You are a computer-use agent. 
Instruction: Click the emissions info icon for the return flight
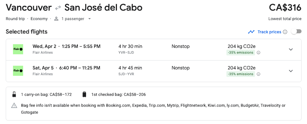(x=258, y=74)
